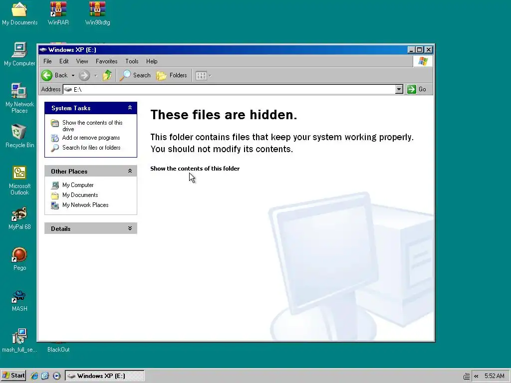The width and height of the screenshot is (511, 383).
Task: Select the MyPal 68 desktop icon
Action: click(19, 218)
